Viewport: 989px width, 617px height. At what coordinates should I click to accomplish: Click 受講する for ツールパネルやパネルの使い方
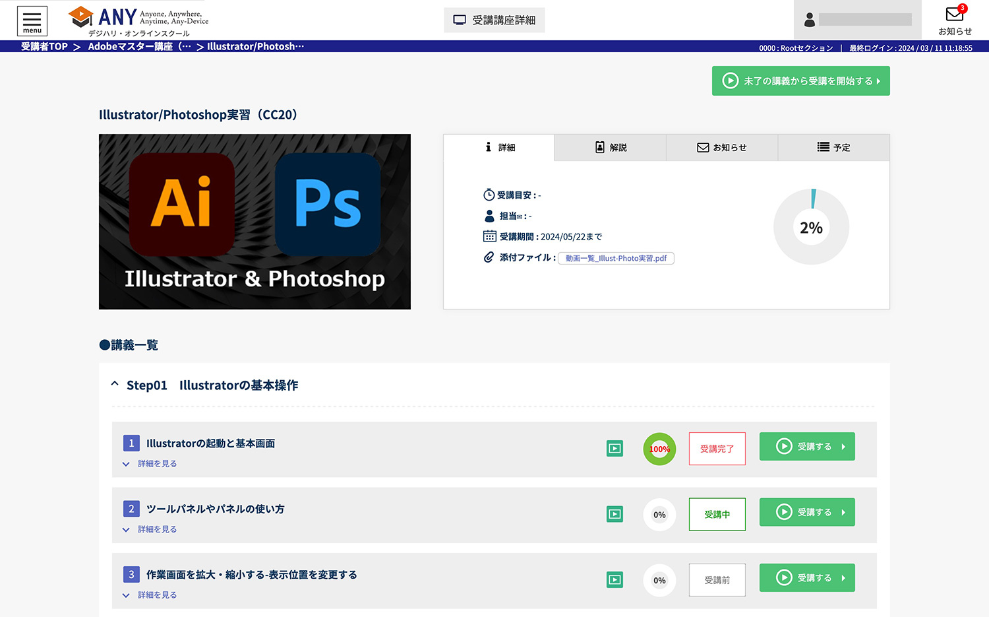[807, 512]
